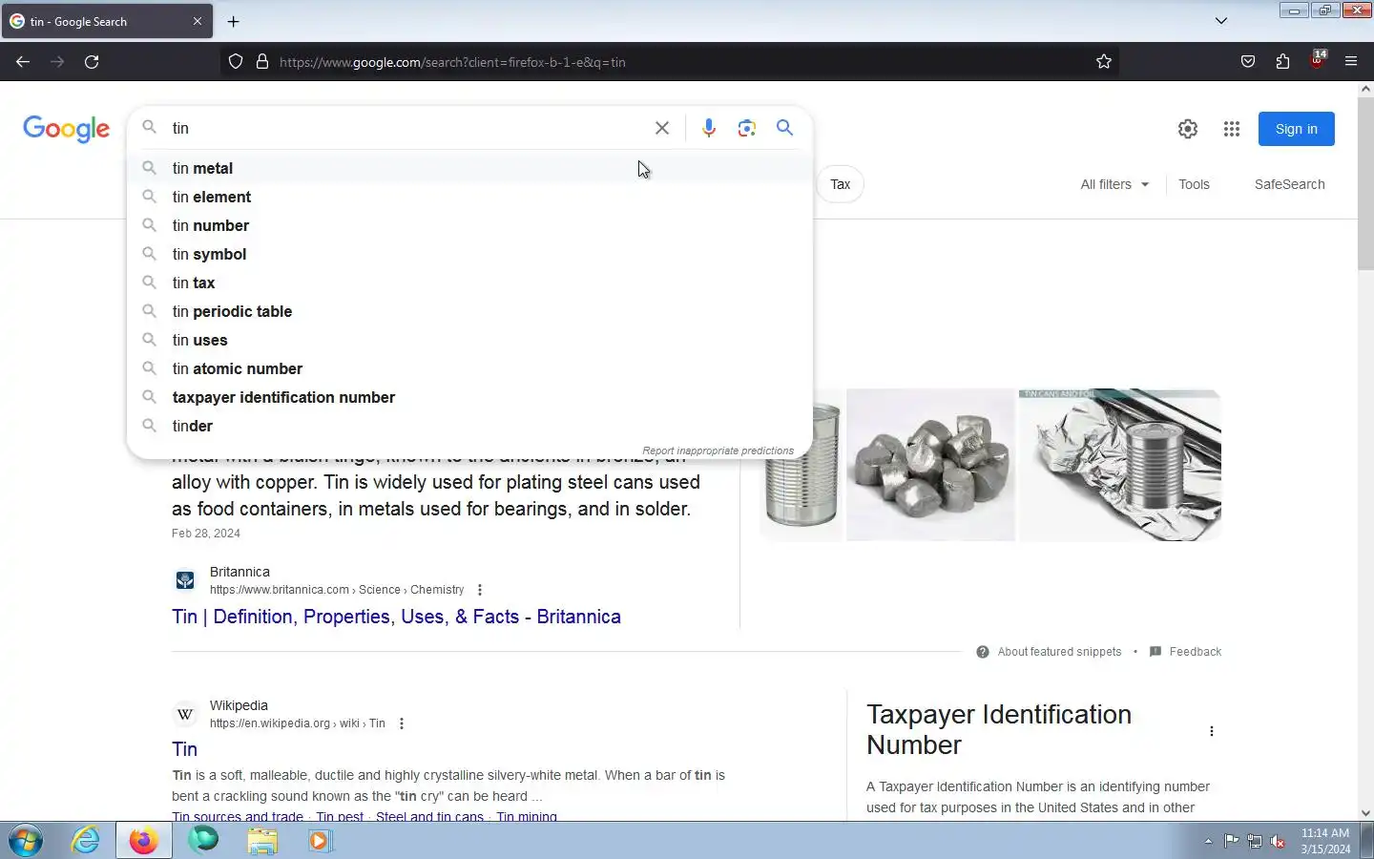The image size is (1374, 859).
Task: Open the Britannica Tin Definition link
Action: point(396,617)
